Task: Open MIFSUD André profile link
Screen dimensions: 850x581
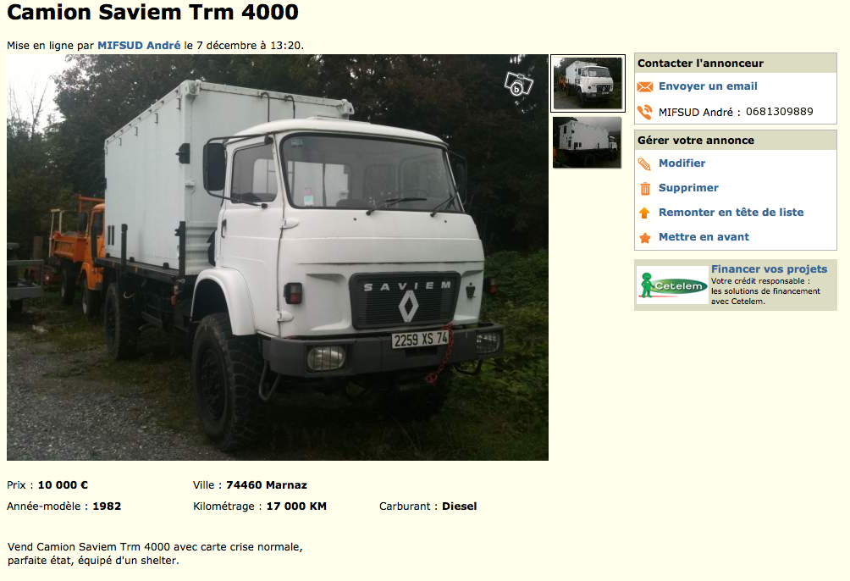Action: [139, 46]
